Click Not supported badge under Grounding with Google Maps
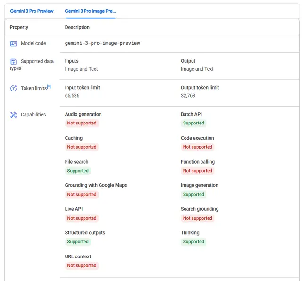The height and width of the screenshot is (281, 302). click(x=82, y=194)
